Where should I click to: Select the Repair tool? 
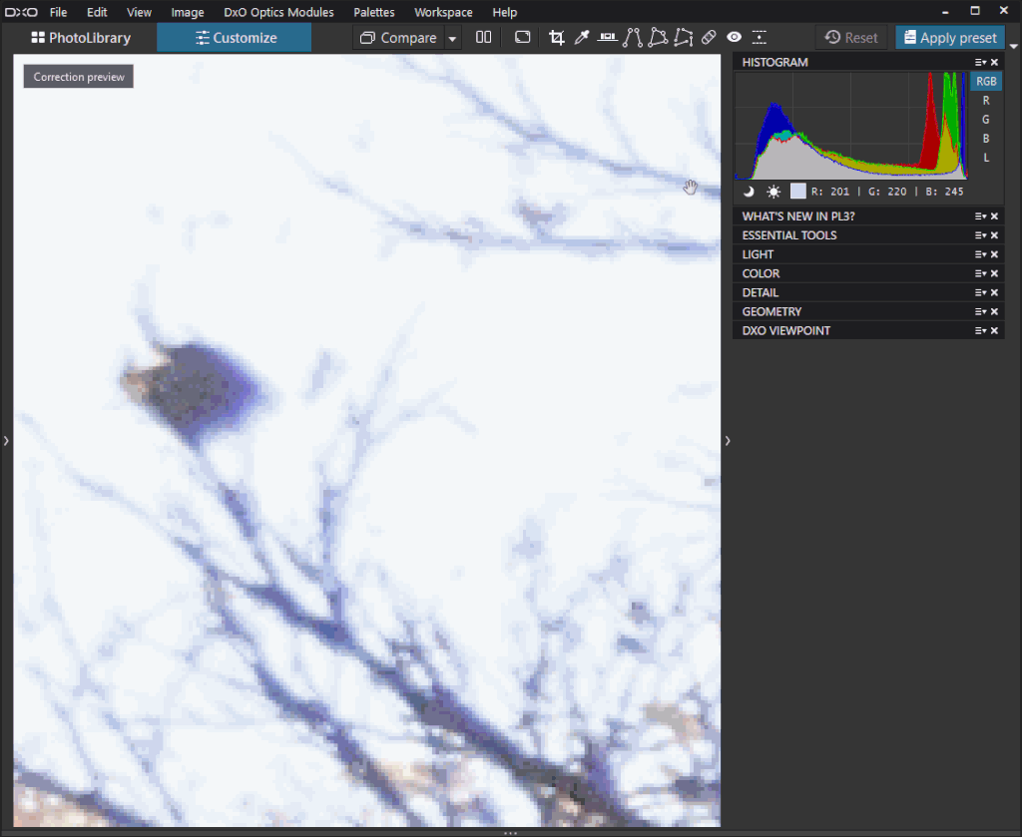(709, 37)
